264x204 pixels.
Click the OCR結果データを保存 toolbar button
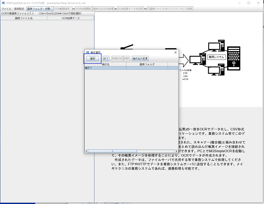coord(130,9)
